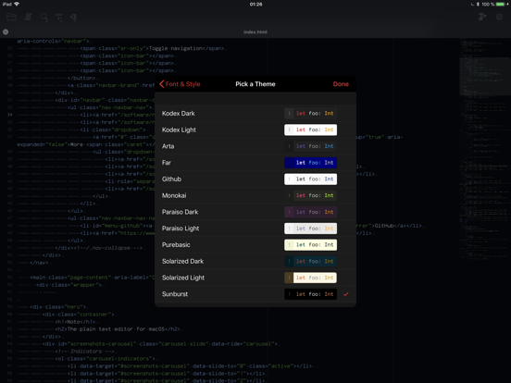Tap the Github code preview swatch
Image resolution: width=511 pixels, height=383 pixels.
(x=310, y=179)
